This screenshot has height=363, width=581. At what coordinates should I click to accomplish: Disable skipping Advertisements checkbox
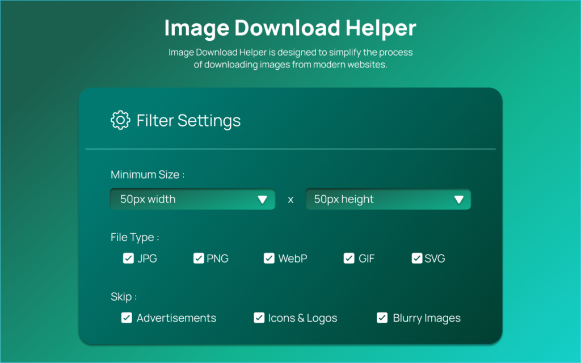click(127, 318)
